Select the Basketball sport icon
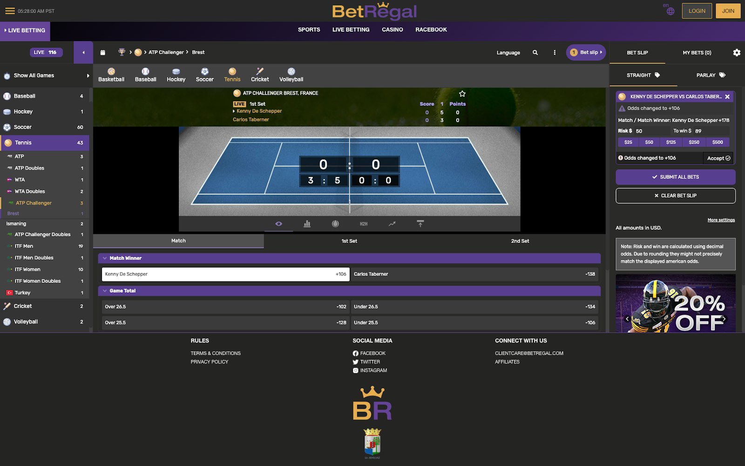Screen dimensions: 745x466 111,75
